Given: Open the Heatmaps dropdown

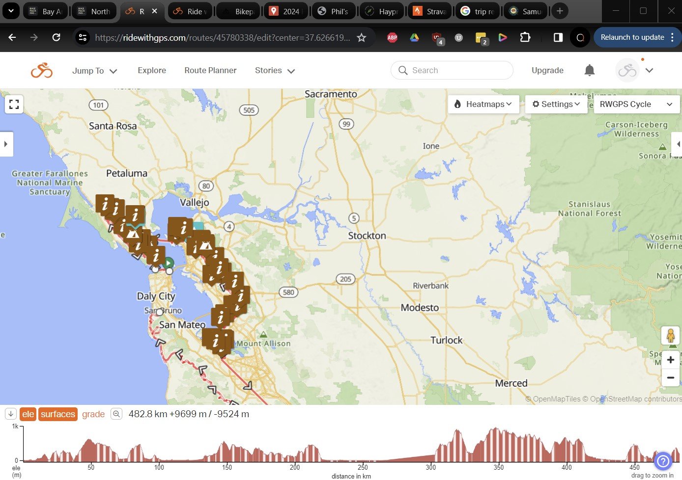Looking at the screenshot, I should coord(483,104).
